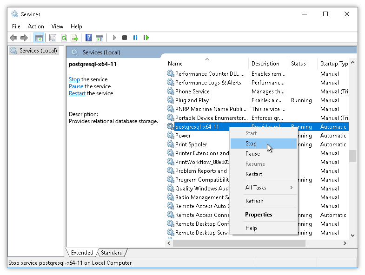Sort by the Startup Type column header
This screenshot has width=365, height=275.
333,64
